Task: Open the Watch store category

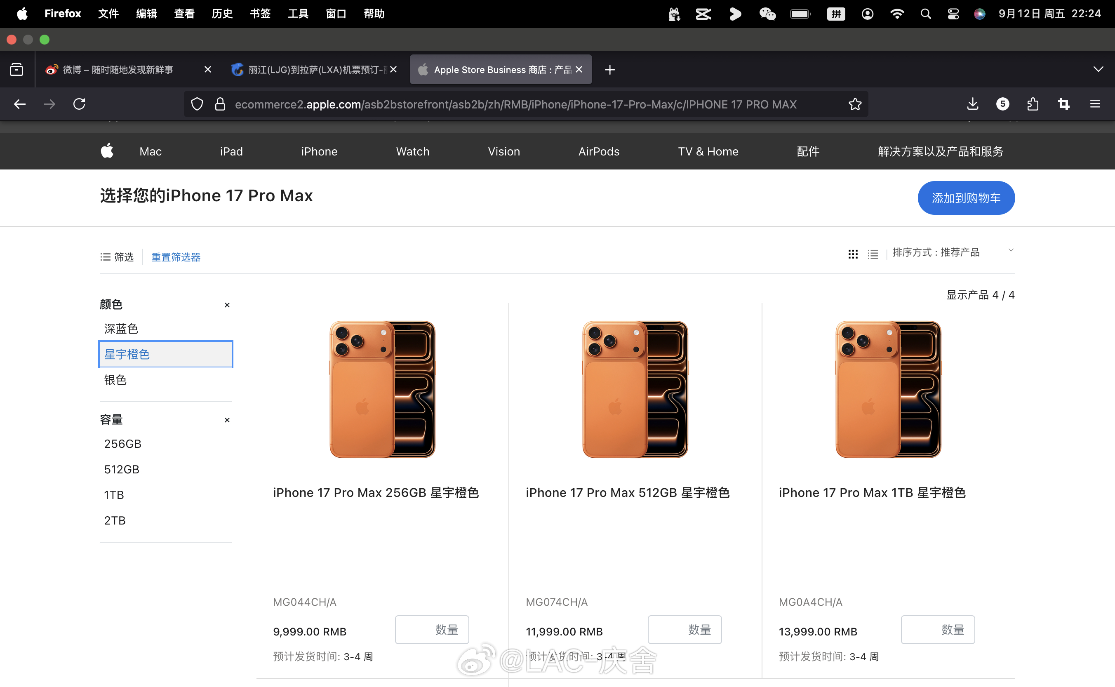Action: pos(413,151)
